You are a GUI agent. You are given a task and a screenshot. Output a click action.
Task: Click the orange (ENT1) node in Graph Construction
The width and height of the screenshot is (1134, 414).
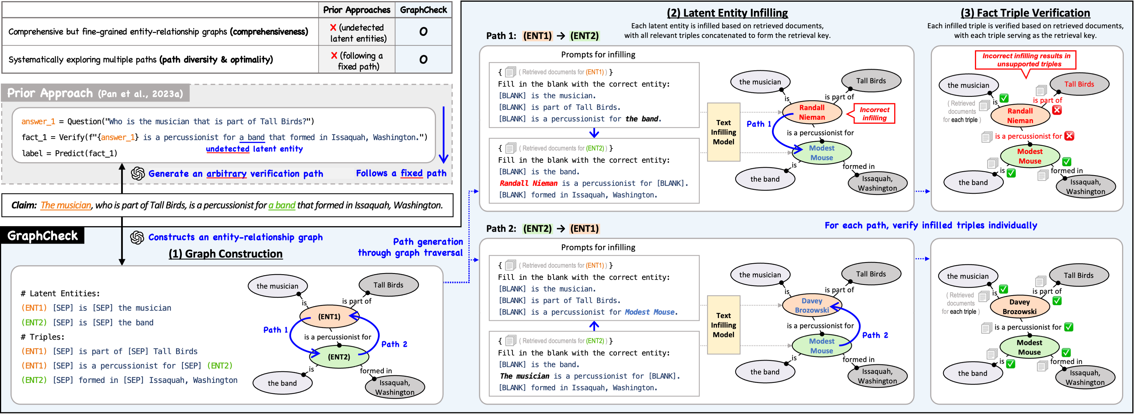(329, 316)
